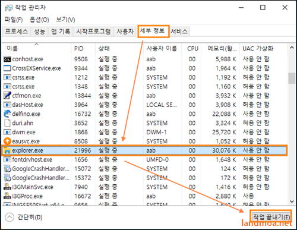Viewport: 297px width, 230px height.
Task: Sort by the UAC 가상화 column header
Action: 263,49
